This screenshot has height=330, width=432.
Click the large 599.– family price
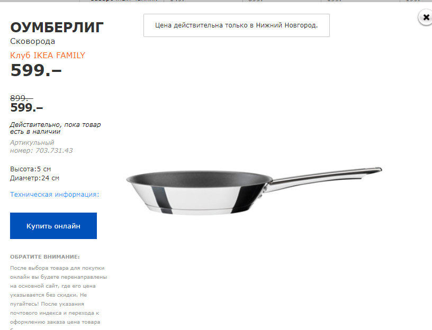tap(36, 70)
